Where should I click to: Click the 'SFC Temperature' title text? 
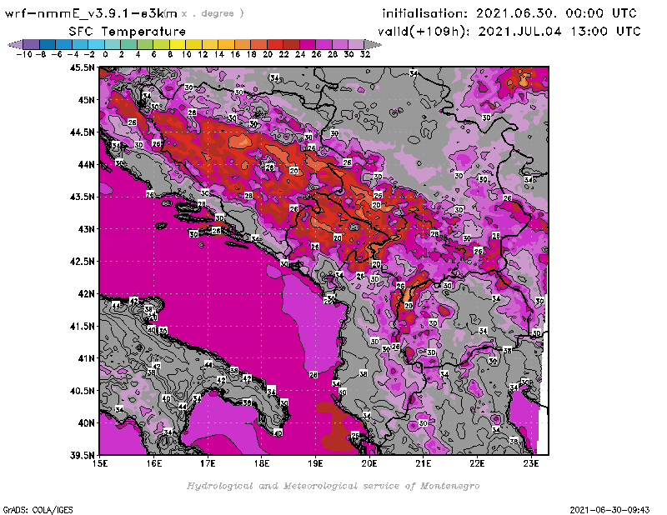pyautogui.click(x=128, y=32)
